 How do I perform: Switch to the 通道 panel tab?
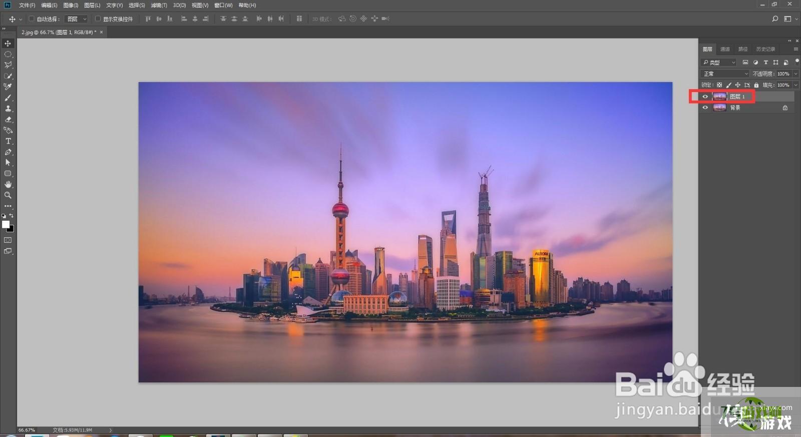(x=725, y=49)
